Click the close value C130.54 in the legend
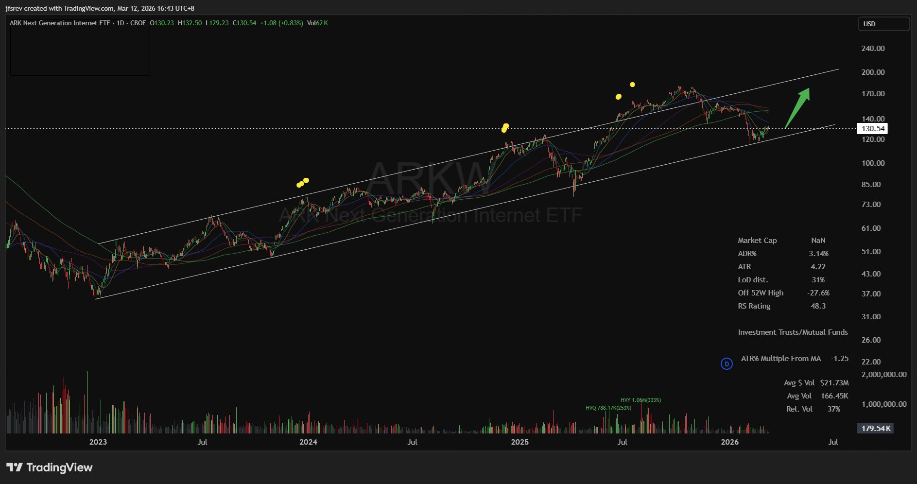The height and width of the screenshot is (484, 917). pyautogui.click(x=244, y=23)
